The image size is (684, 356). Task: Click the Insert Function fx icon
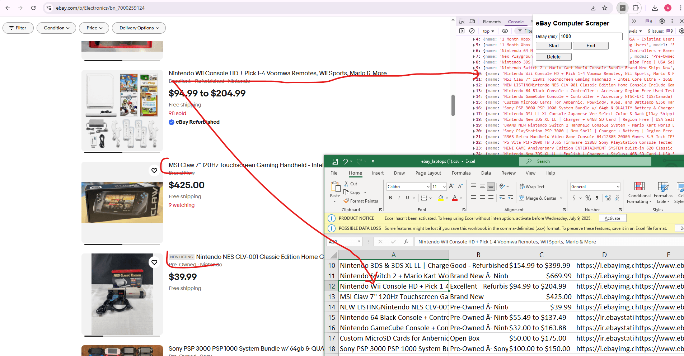tap(406, 242)
